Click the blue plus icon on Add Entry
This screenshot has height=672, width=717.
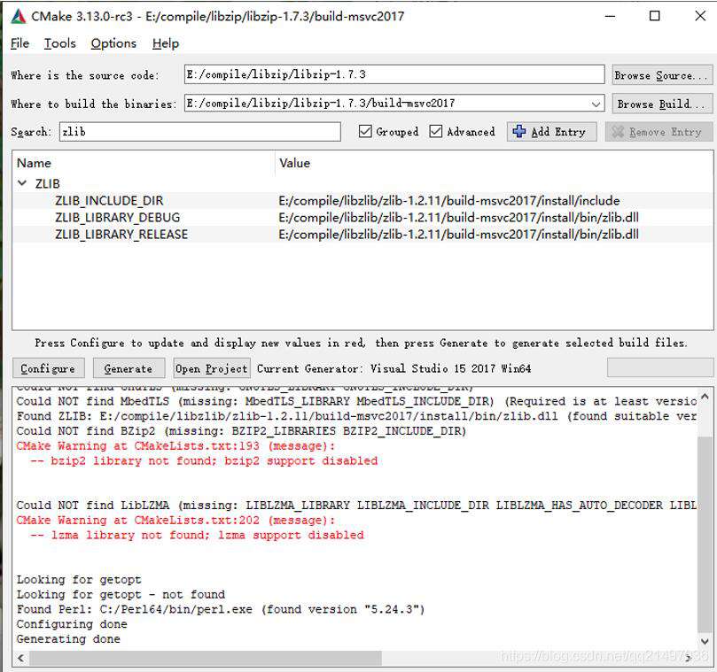click(519, 132)
